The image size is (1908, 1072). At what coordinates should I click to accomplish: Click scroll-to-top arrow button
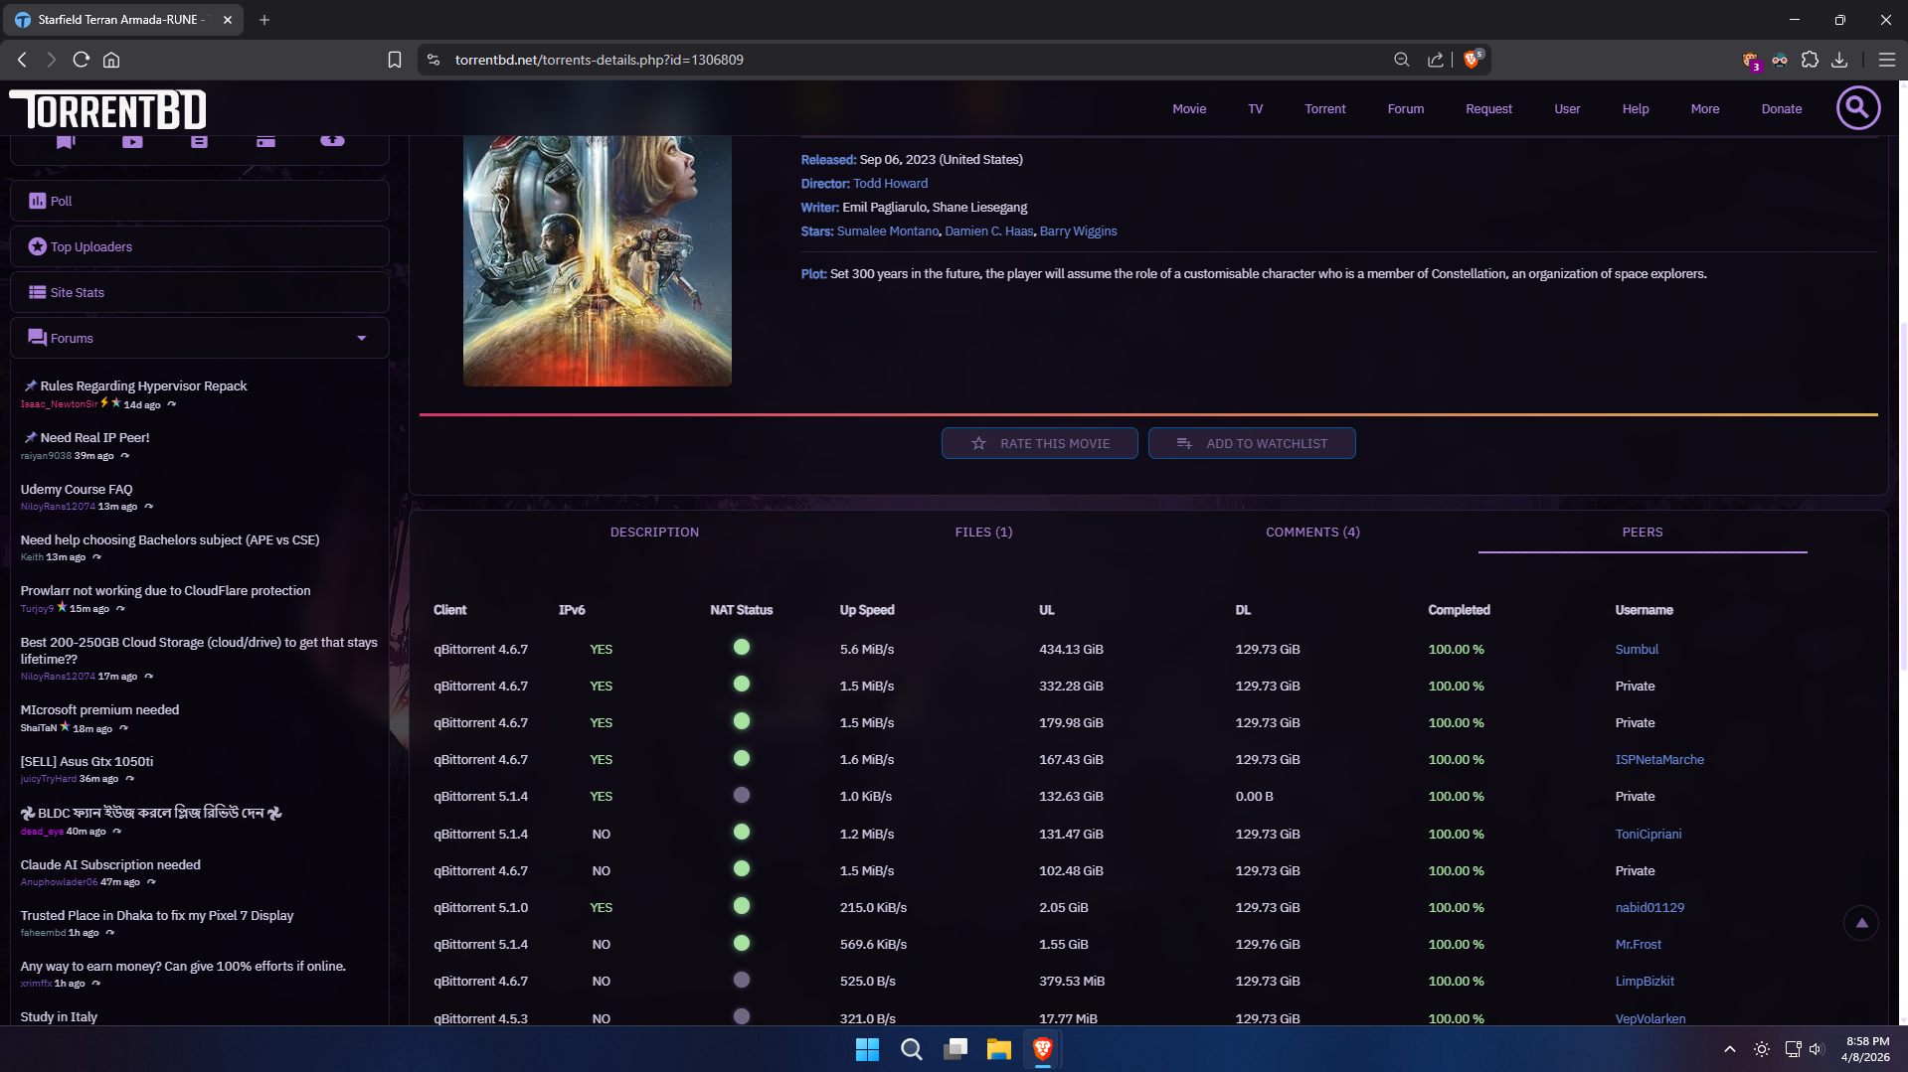(1861, 923)
